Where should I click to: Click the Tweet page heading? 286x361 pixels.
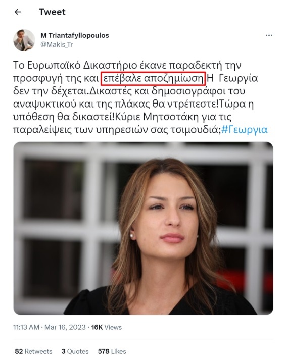(x=52, y=12)
